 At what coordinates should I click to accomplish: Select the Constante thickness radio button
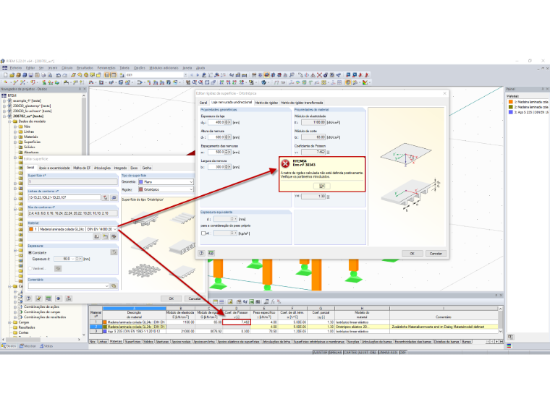[30, 252]
